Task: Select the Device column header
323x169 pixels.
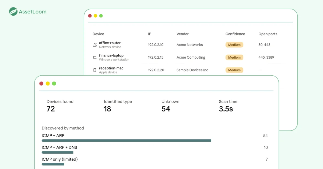Action: pyautogui.click(x=98, y=34)
